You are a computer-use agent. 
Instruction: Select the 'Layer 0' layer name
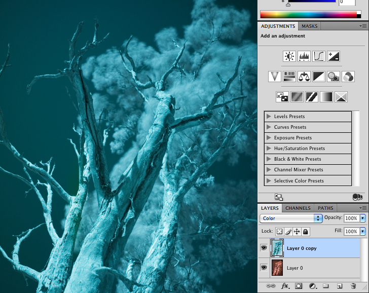(294, 268)
